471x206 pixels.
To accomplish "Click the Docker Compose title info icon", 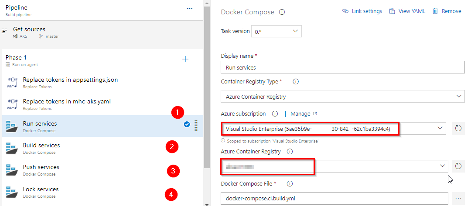I will (282, 12).
